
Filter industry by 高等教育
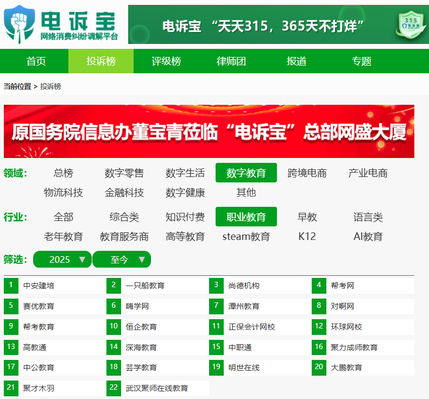point(185,236)
